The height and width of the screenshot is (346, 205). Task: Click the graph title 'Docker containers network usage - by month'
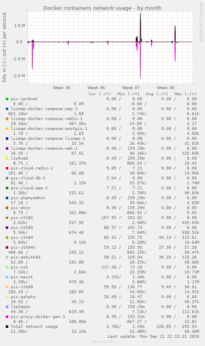[102, 8]
